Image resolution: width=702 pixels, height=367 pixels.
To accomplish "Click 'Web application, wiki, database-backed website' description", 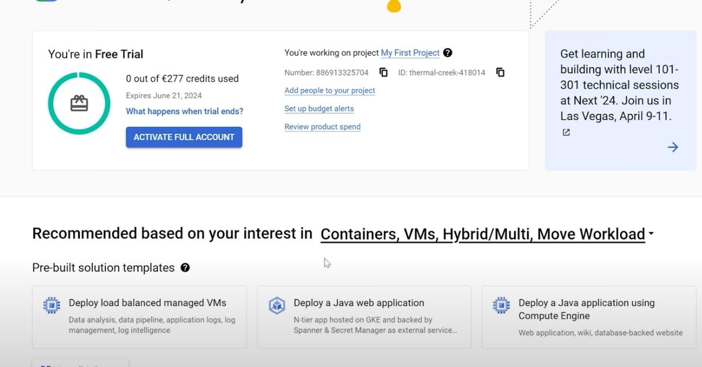I will coord(600,333).
